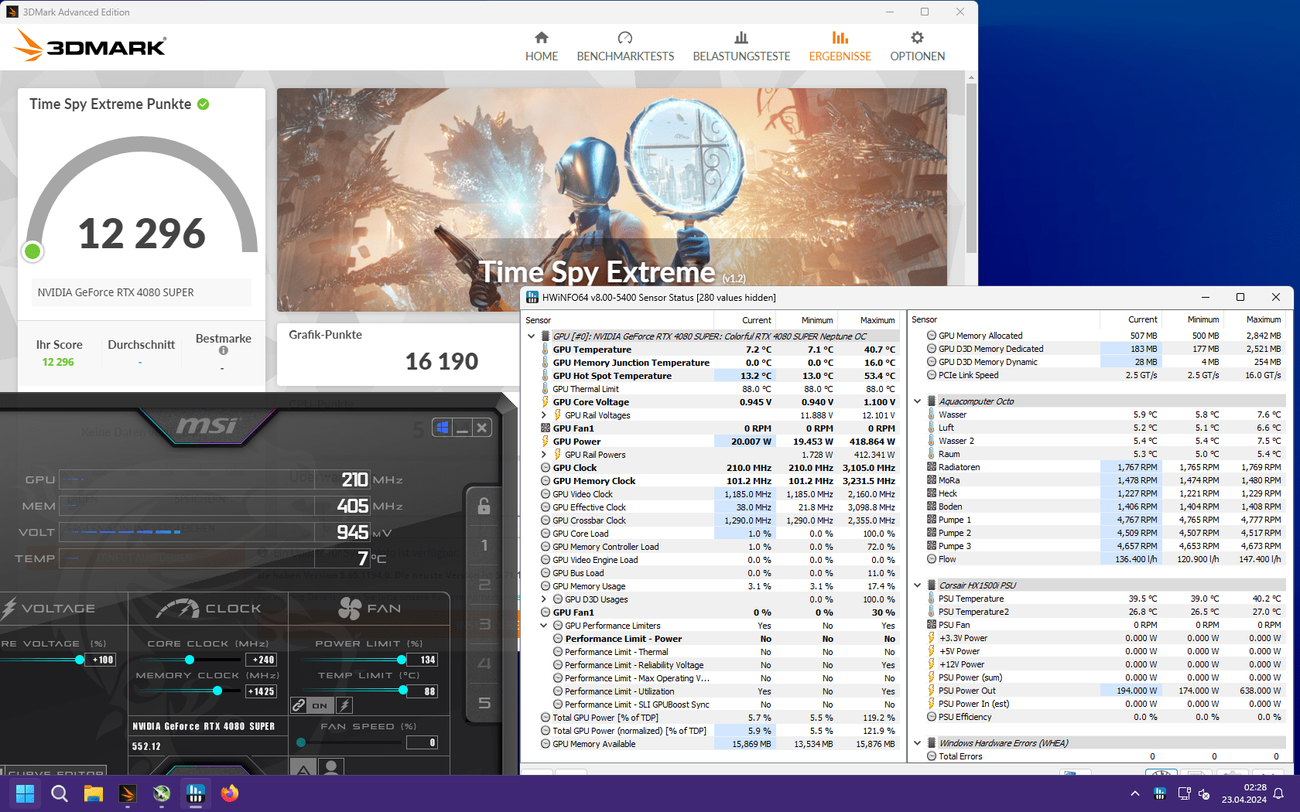Click the Power Limit 134 value field
Image resolution: width=1300 pixels, height=812 pixels.
click(x=422, y=660)
